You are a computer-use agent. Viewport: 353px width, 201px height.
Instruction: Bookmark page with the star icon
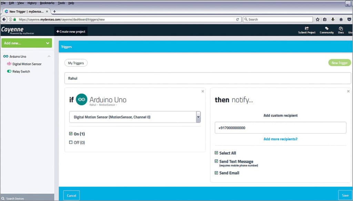click(317, 19)
